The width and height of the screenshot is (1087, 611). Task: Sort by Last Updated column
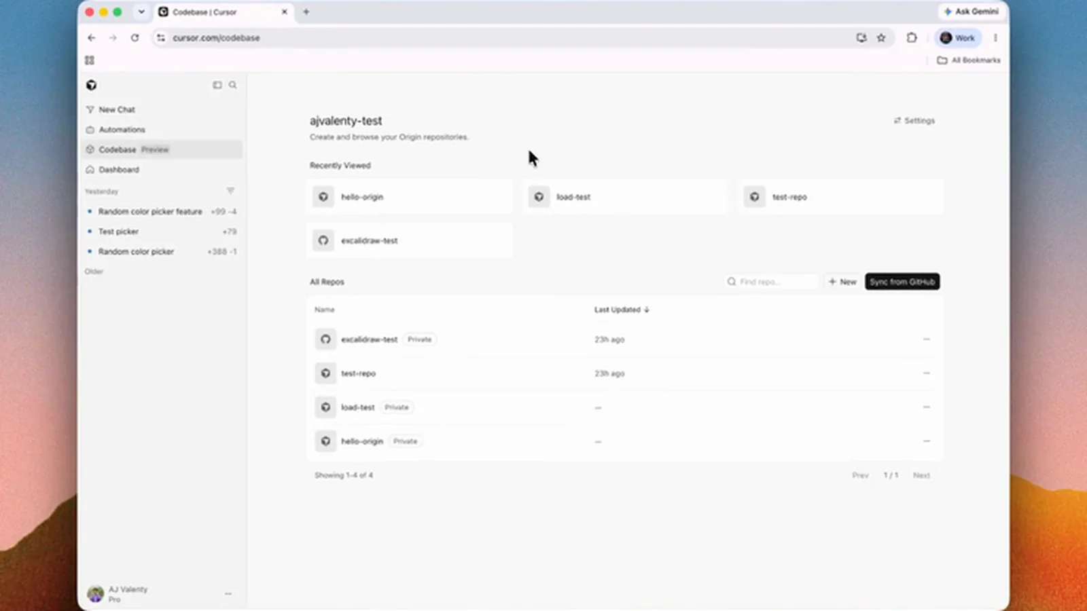(622, 310)
